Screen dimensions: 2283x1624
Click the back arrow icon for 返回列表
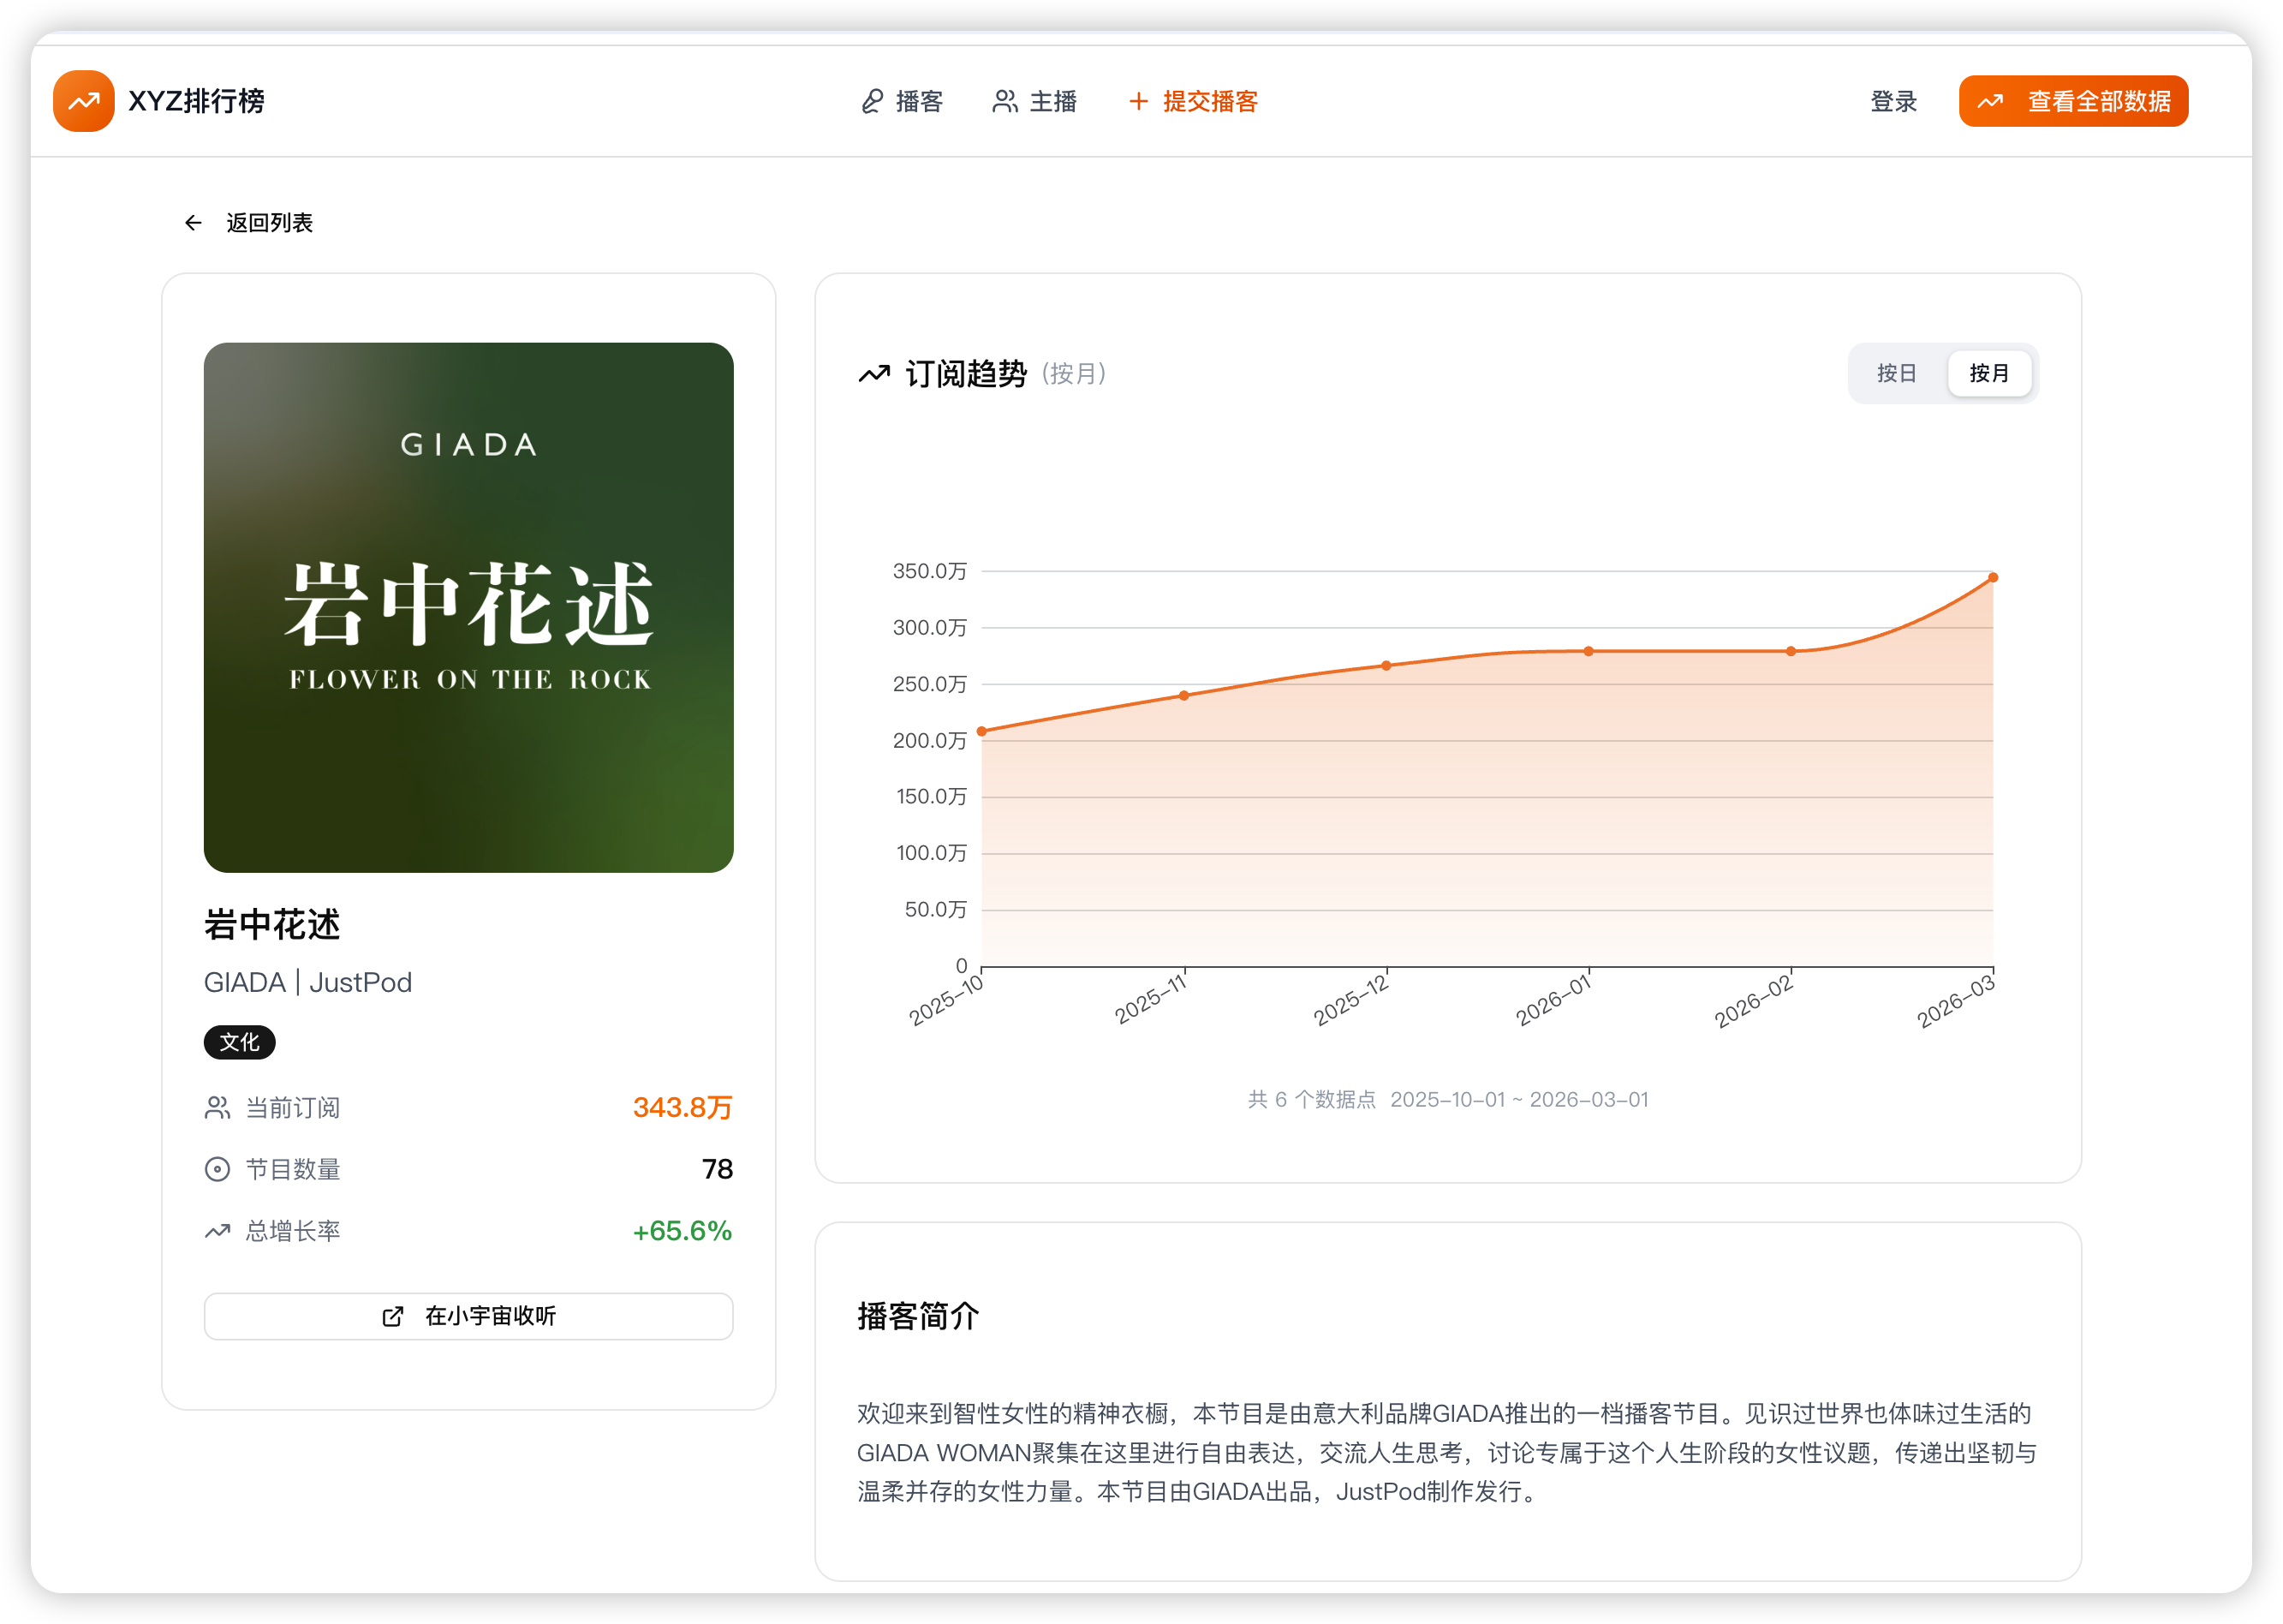click(x=193, y=223)
